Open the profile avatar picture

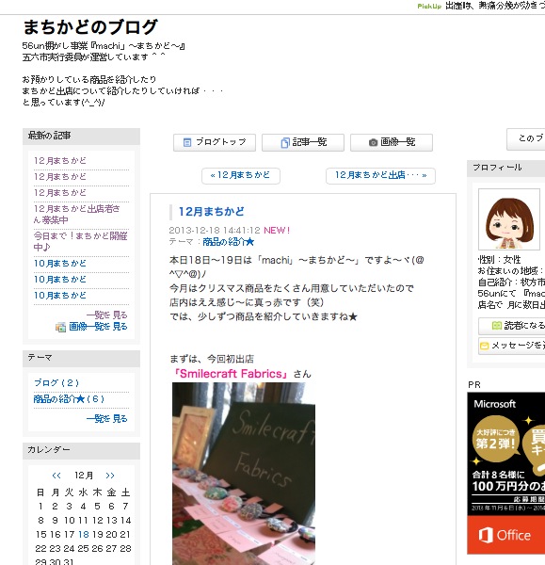(x=509, y=219)
